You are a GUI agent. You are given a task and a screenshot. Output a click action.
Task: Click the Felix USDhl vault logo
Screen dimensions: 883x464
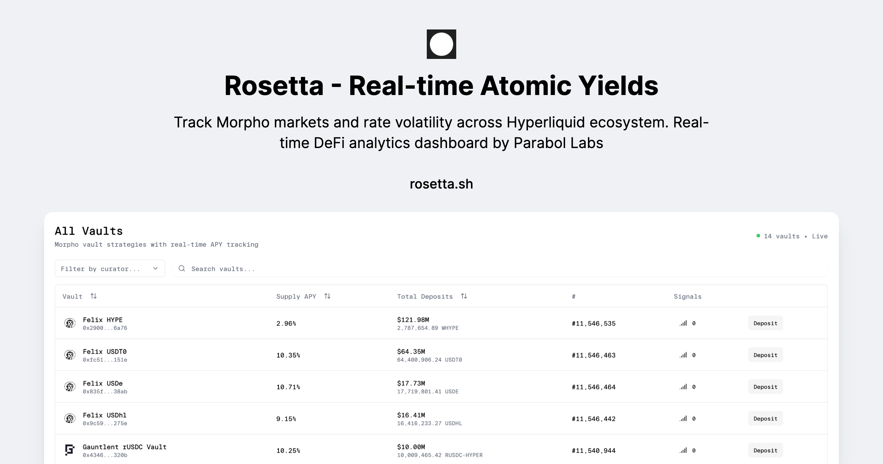tap(70, 418)
